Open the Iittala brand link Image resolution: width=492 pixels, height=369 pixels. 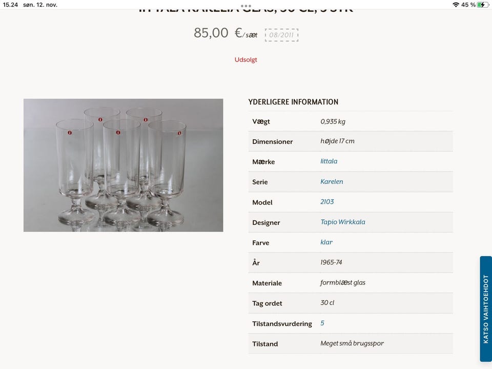tap(329, 161)
